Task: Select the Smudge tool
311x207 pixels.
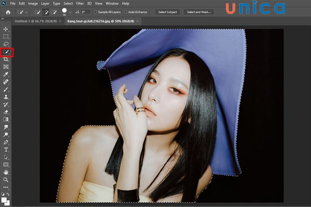Action: click(x=6, y=127)
